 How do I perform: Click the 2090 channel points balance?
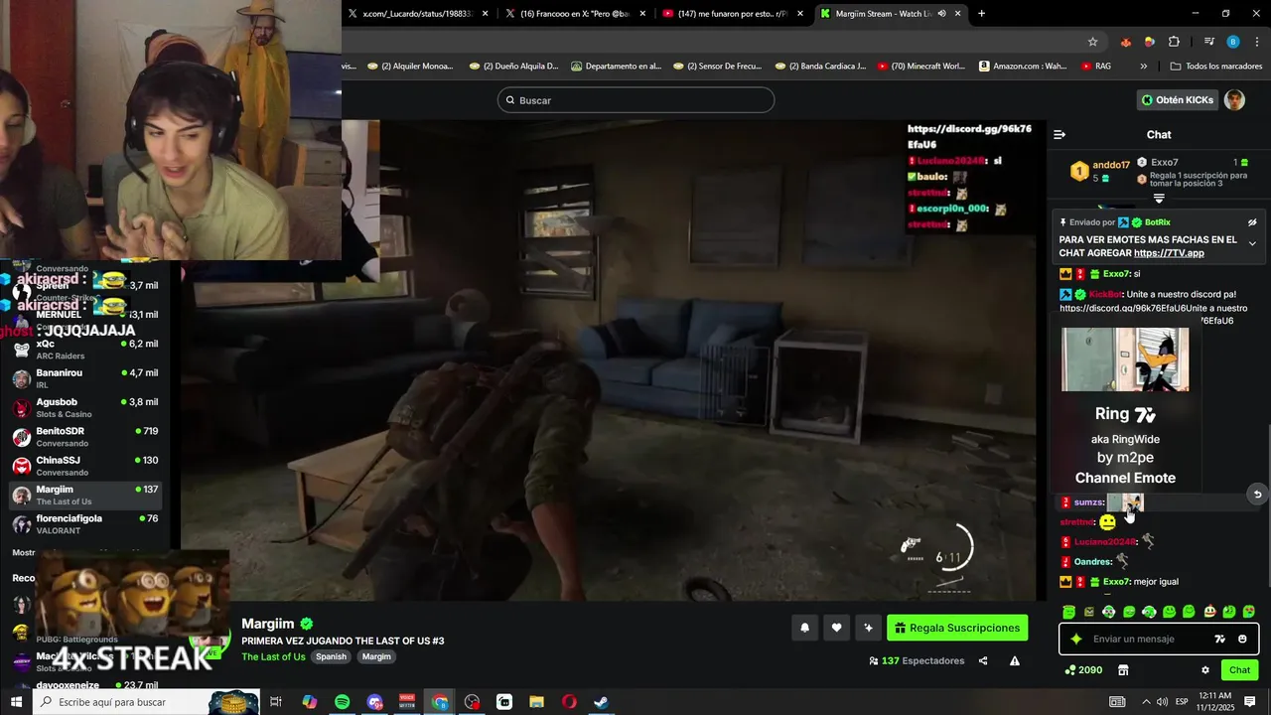coord(1083,670)
